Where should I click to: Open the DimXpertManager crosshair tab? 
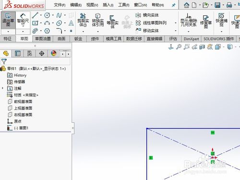42,53
